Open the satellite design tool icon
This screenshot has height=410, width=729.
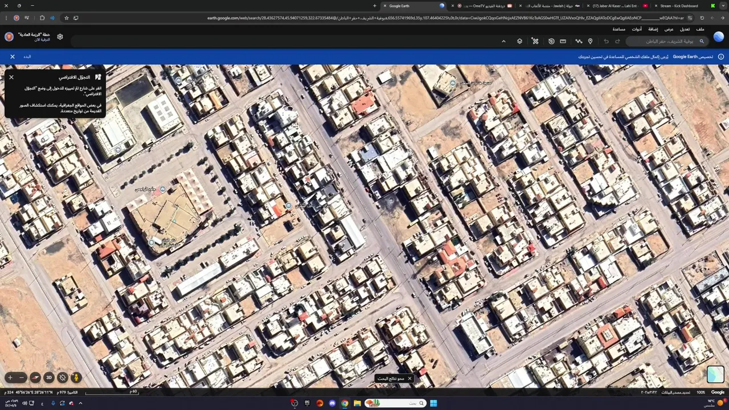coord(535,41)
